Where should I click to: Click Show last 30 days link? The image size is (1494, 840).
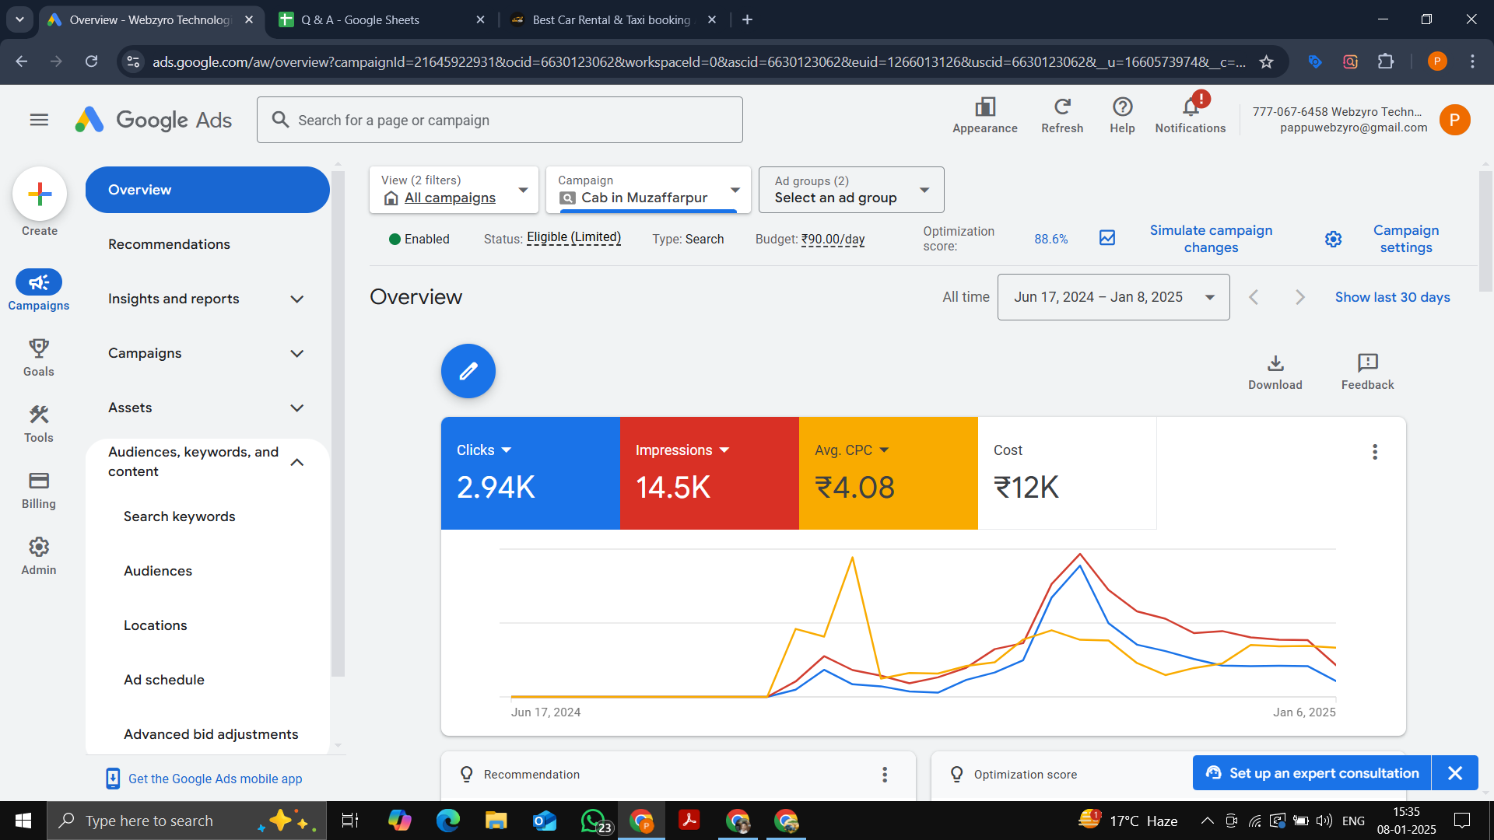coord(1392,297)
